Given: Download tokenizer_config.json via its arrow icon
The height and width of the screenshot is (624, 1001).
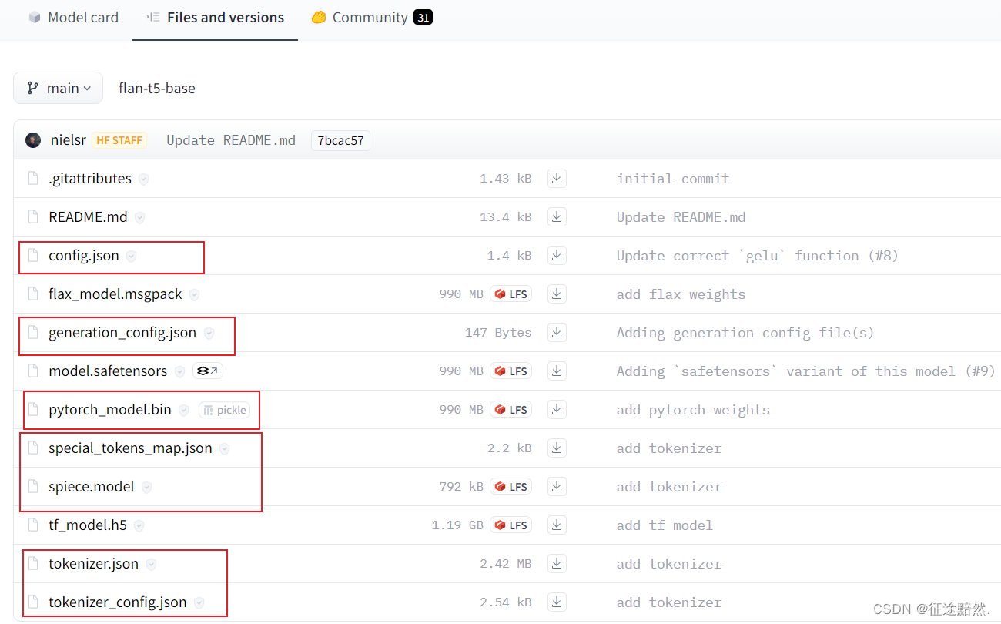Looking at the screenshot, I should coord(557,602).
